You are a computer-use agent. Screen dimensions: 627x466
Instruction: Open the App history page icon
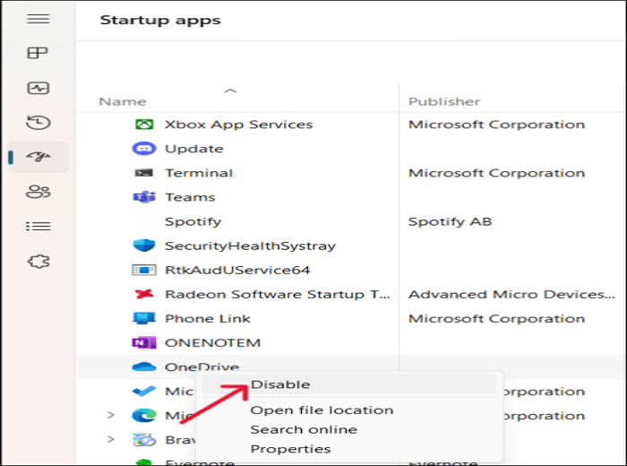click(x=39, y=123)
